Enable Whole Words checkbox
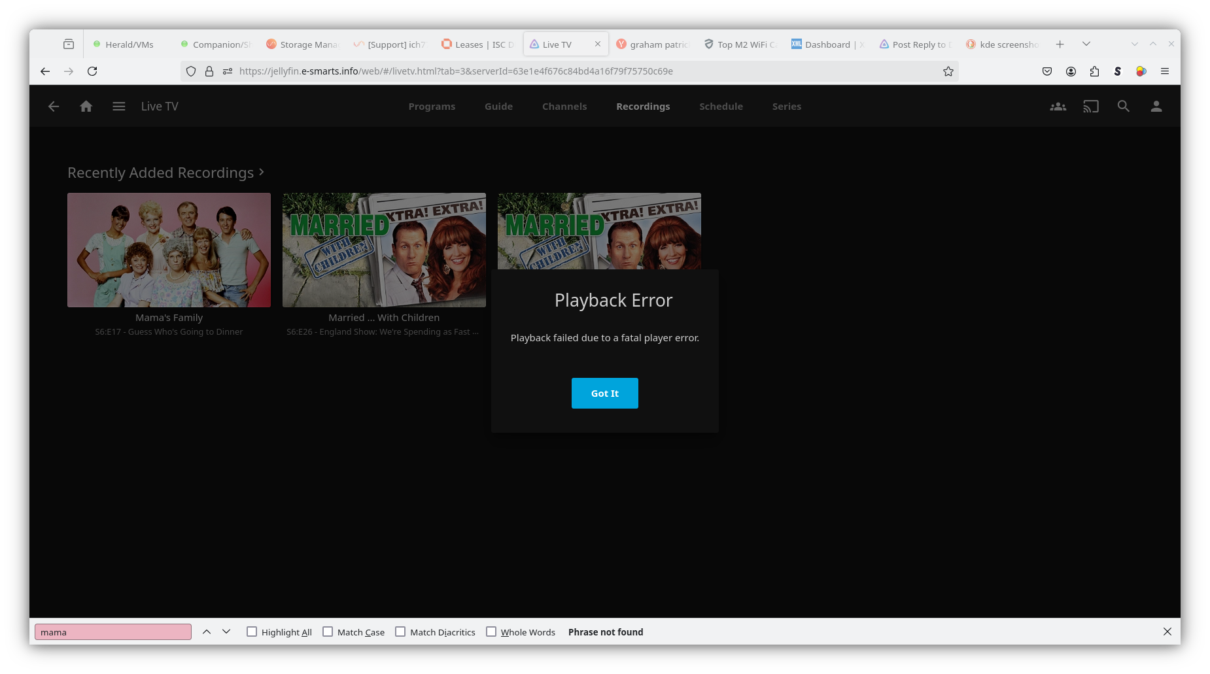The height and width of the screenshot is (674, 1210). (491, 632)
